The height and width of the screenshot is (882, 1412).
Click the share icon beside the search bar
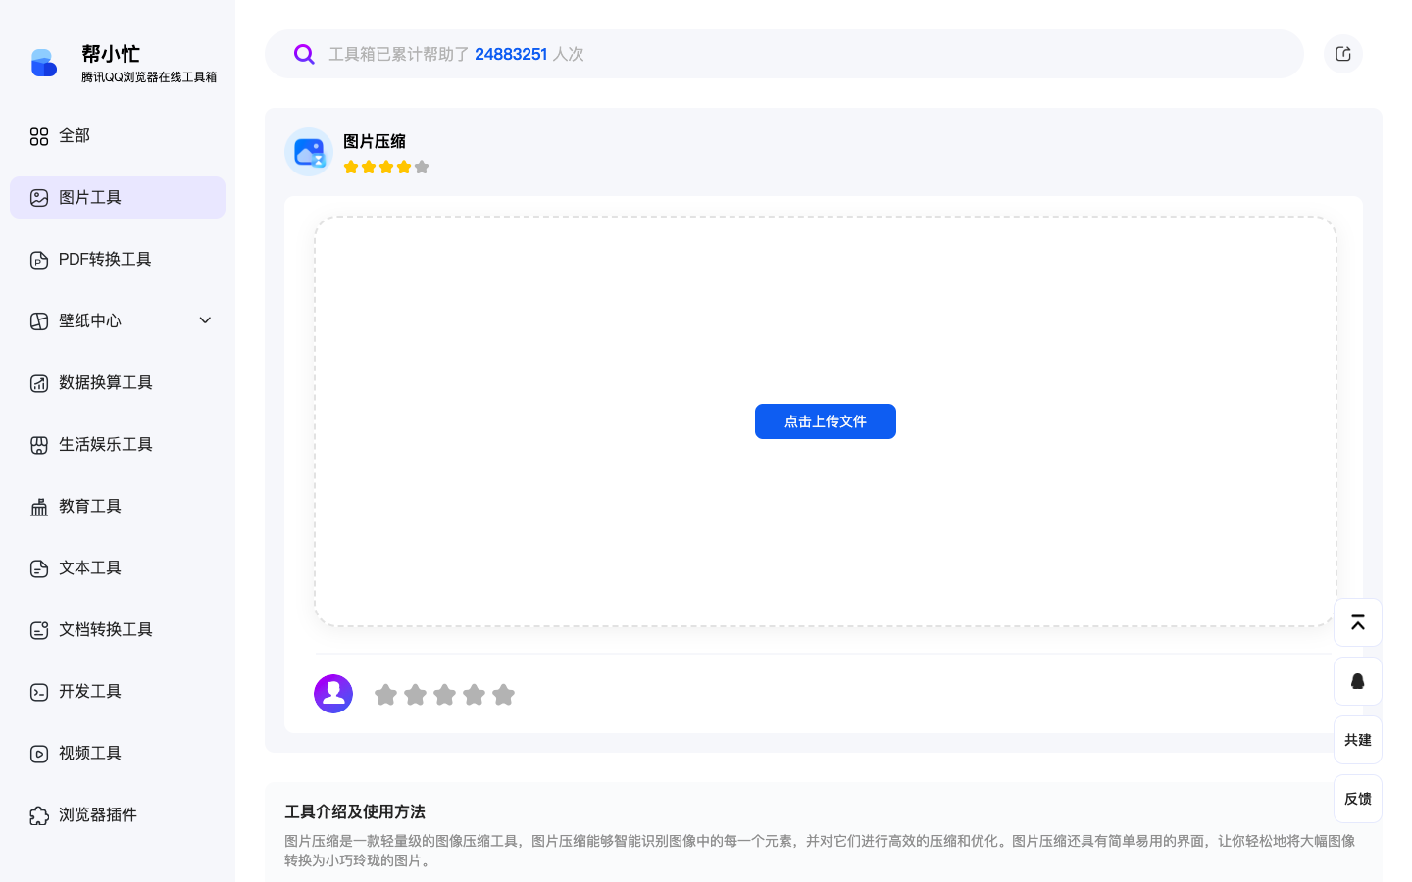tap(1342, 54)
